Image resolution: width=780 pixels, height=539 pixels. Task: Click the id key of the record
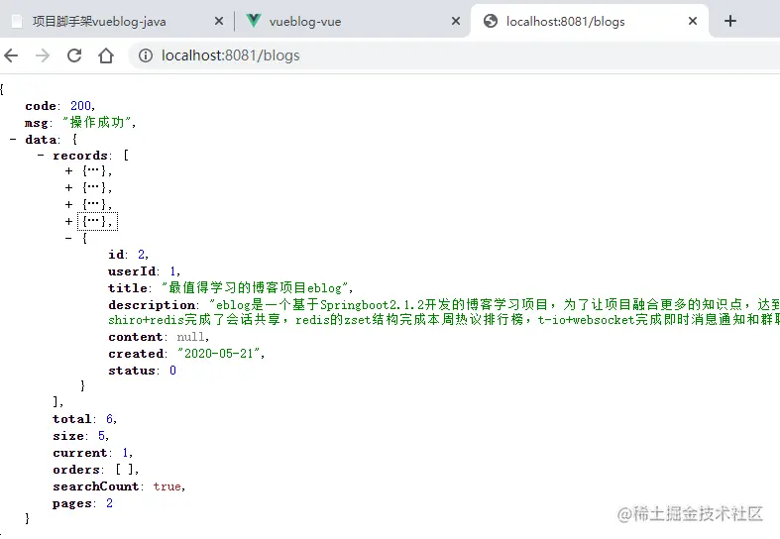pos(116,254)
